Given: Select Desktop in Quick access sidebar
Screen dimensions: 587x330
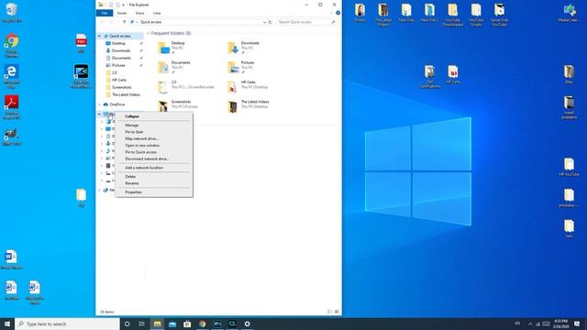Looking at the screenshot, I should [118, 43].
